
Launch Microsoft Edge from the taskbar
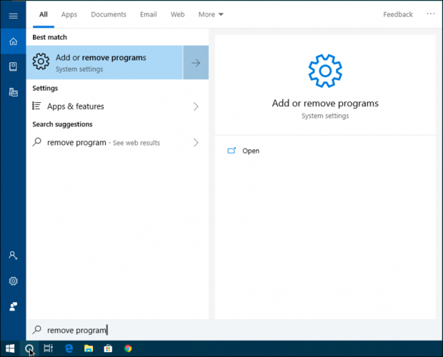(x=69, y=349)
